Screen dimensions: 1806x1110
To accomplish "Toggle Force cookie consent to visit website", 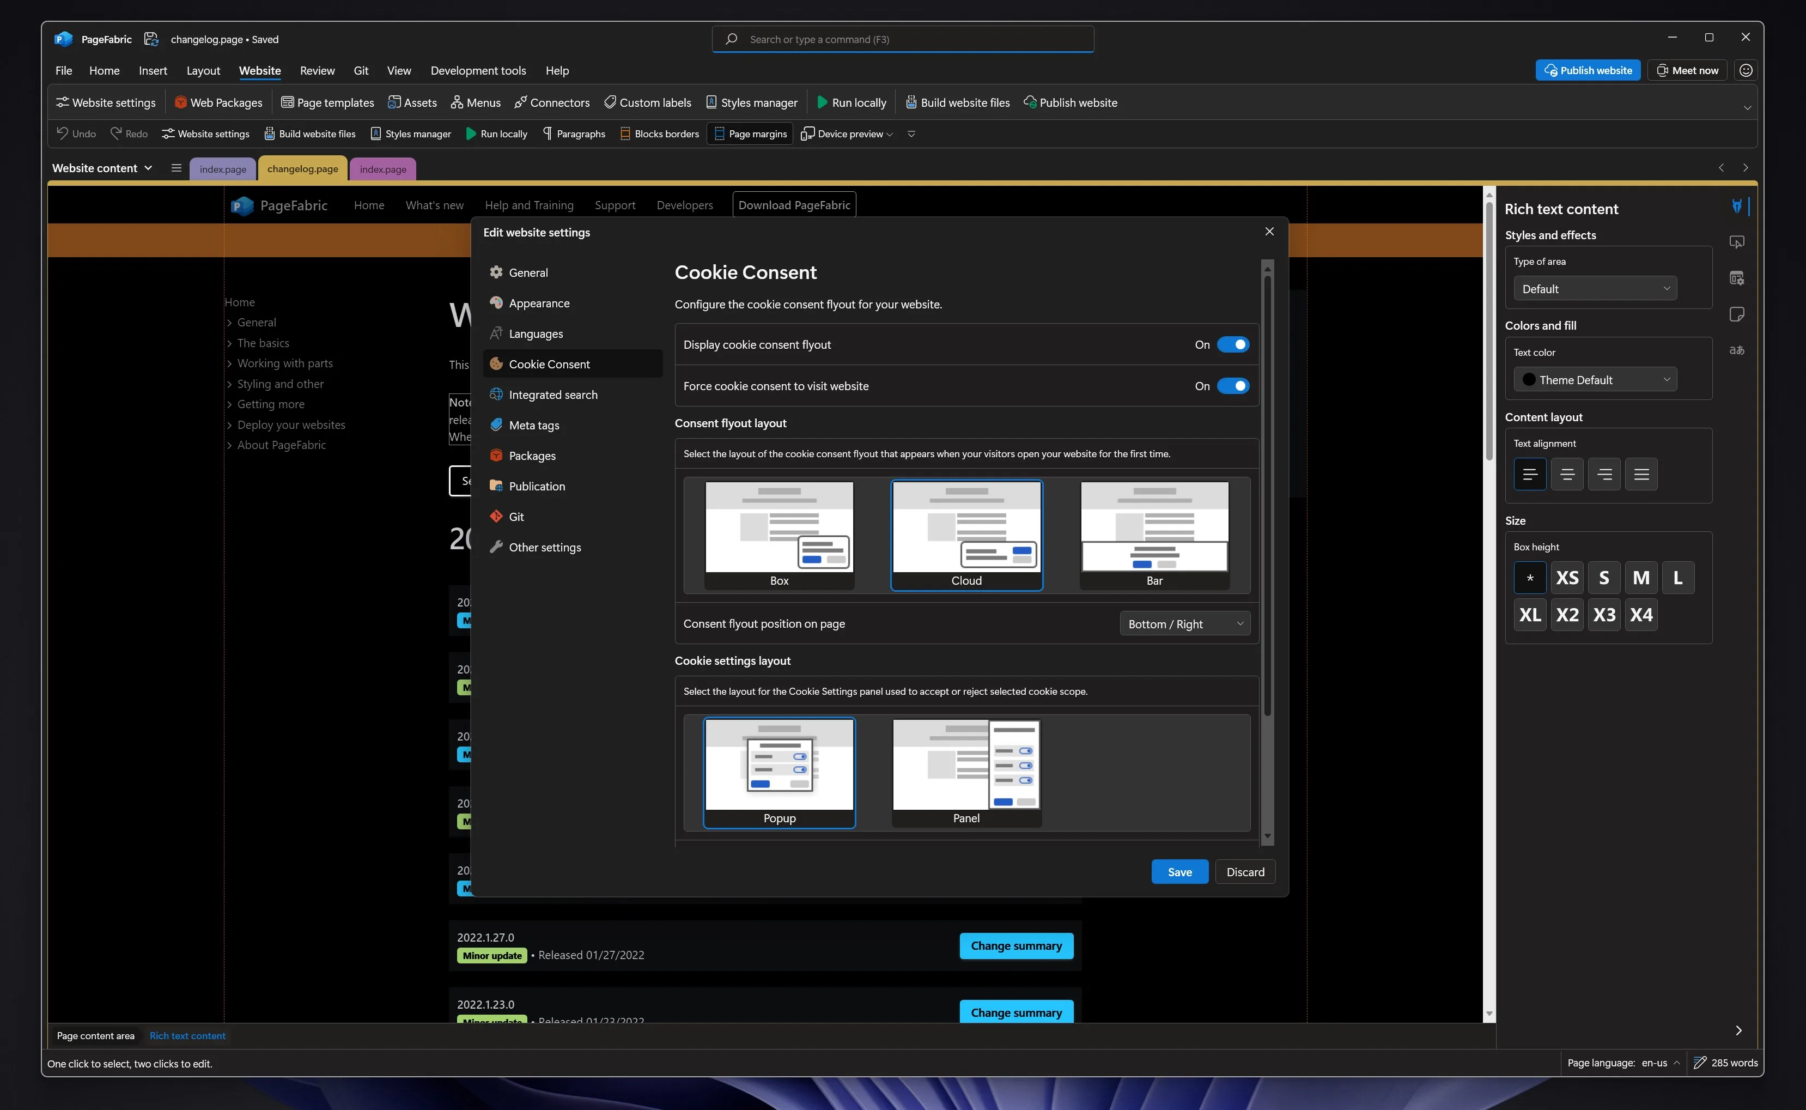I will pos(1233,386).
